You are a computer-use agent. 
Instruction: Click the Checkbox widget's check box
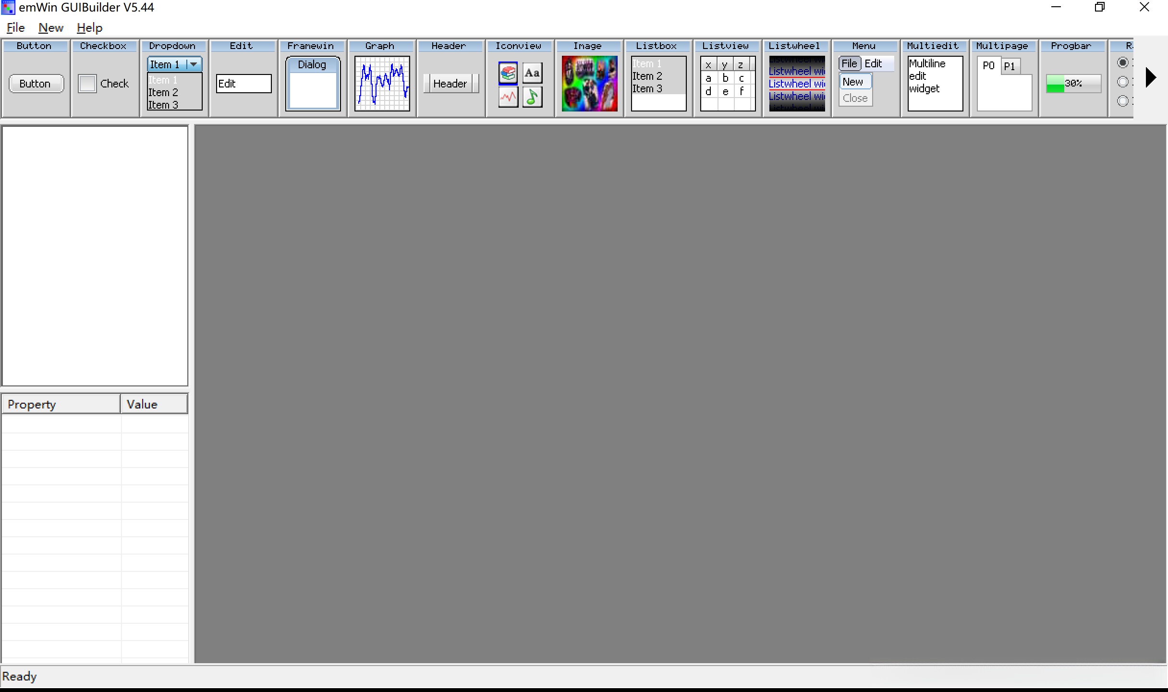click(87, 84)
